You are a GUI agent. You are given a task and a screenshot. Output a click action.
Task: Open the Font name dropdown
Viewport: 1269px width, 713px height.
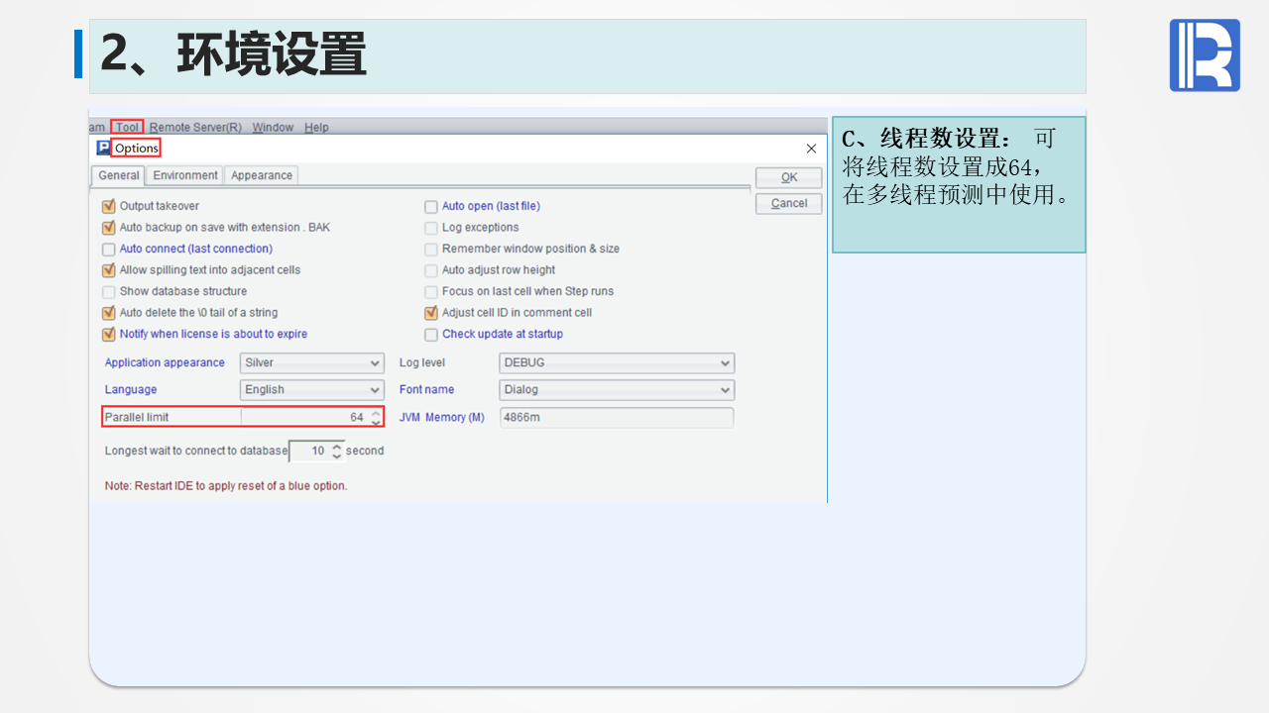pyautogui.click(x=617, y=390)
